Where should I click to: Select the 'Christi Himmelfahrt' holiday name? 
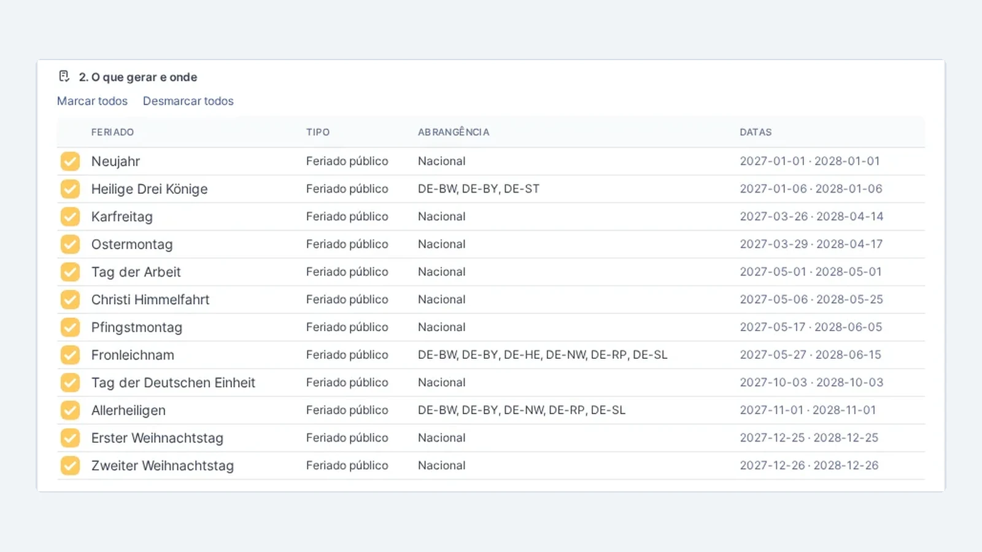click(150, 299)
